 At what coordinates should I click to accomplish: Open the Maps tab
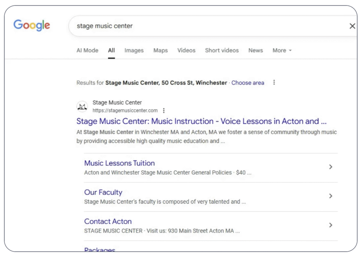(160, 50)
